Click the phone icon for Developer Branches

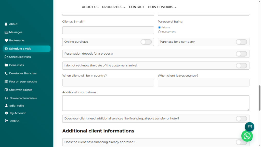pos(6,73)
